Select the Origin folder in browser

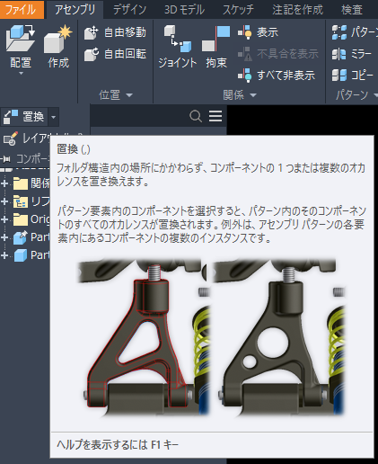(x=21, y=219)
